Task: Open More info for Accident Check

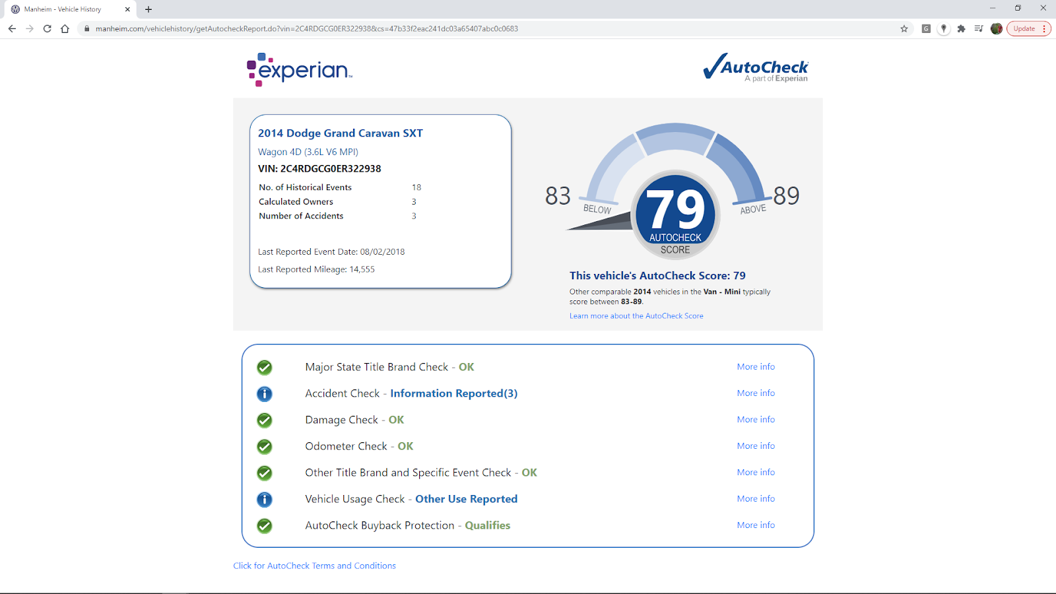Action: click(x=756, y=393)
